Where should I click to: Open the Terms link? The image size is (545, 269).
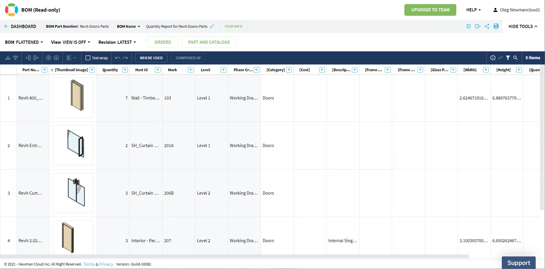click(89, 264)
